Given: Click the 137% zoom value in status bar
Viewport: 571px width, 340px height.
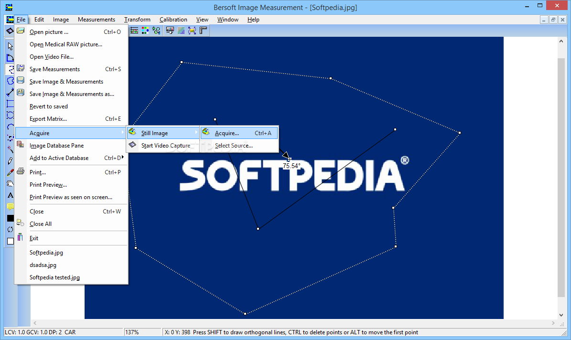Looking at the screenshot, I should (x=132, y=332).
